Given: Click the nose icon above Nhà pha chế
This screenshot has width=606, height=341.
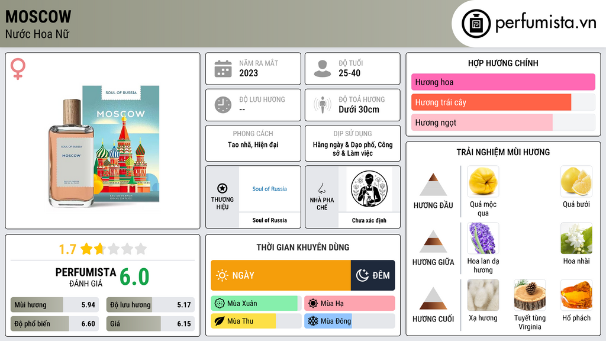Looking at the screenshot, I should coord(321,188).
